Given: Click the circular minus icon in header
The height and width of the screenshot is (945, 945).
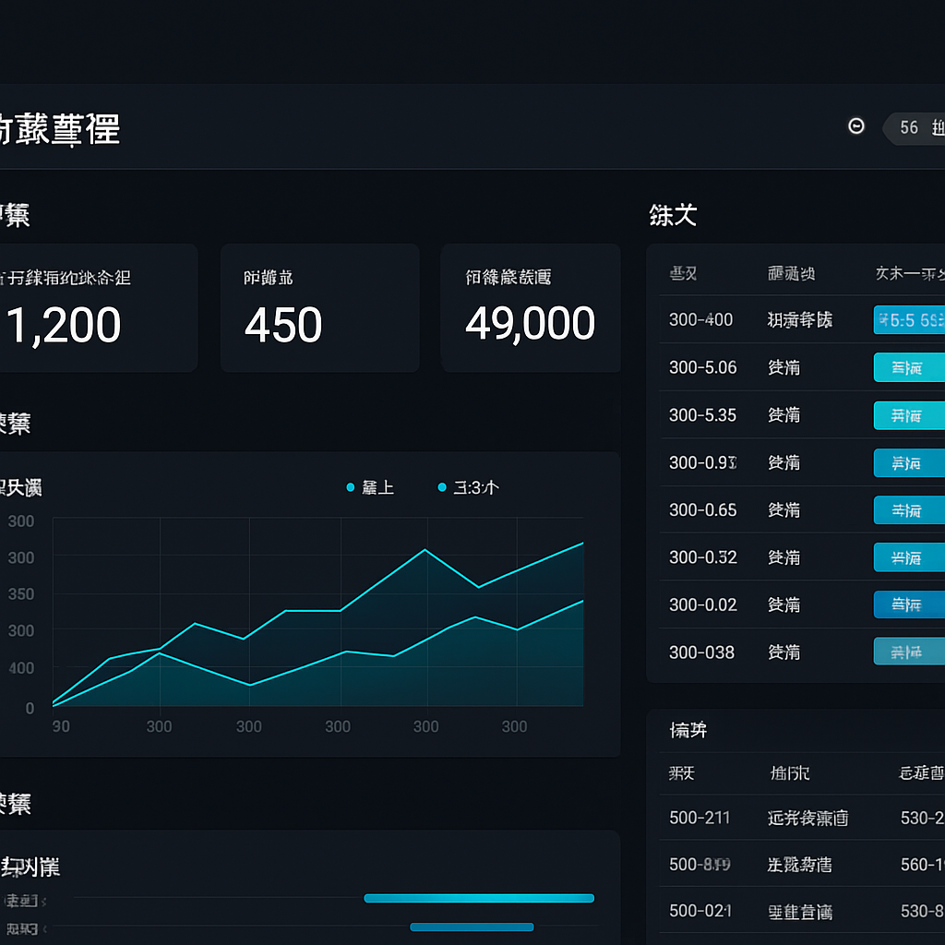Looking at the screenshot, I should tap(855, 126).
